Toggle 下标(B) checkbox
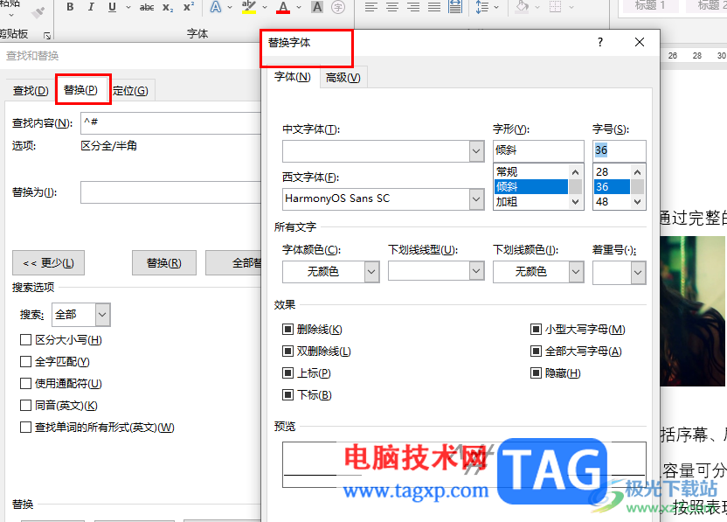This screenshot has width=727, height=522. coord(288,395)
